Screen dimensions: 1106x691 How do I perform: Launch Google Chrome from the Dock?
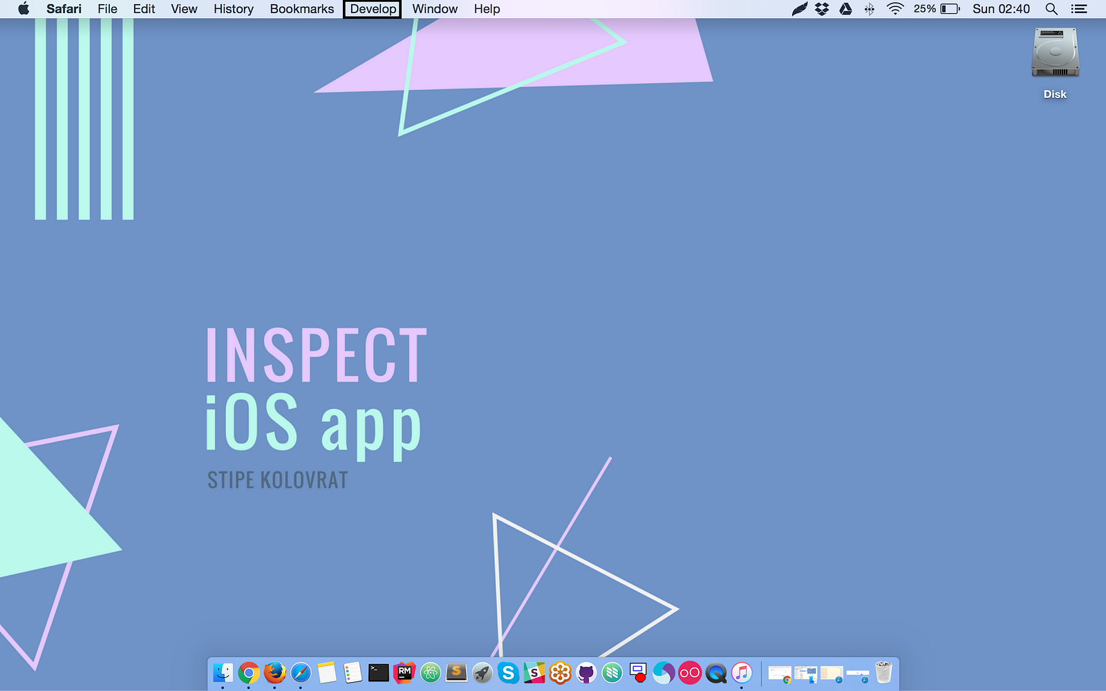pos(249,672)
